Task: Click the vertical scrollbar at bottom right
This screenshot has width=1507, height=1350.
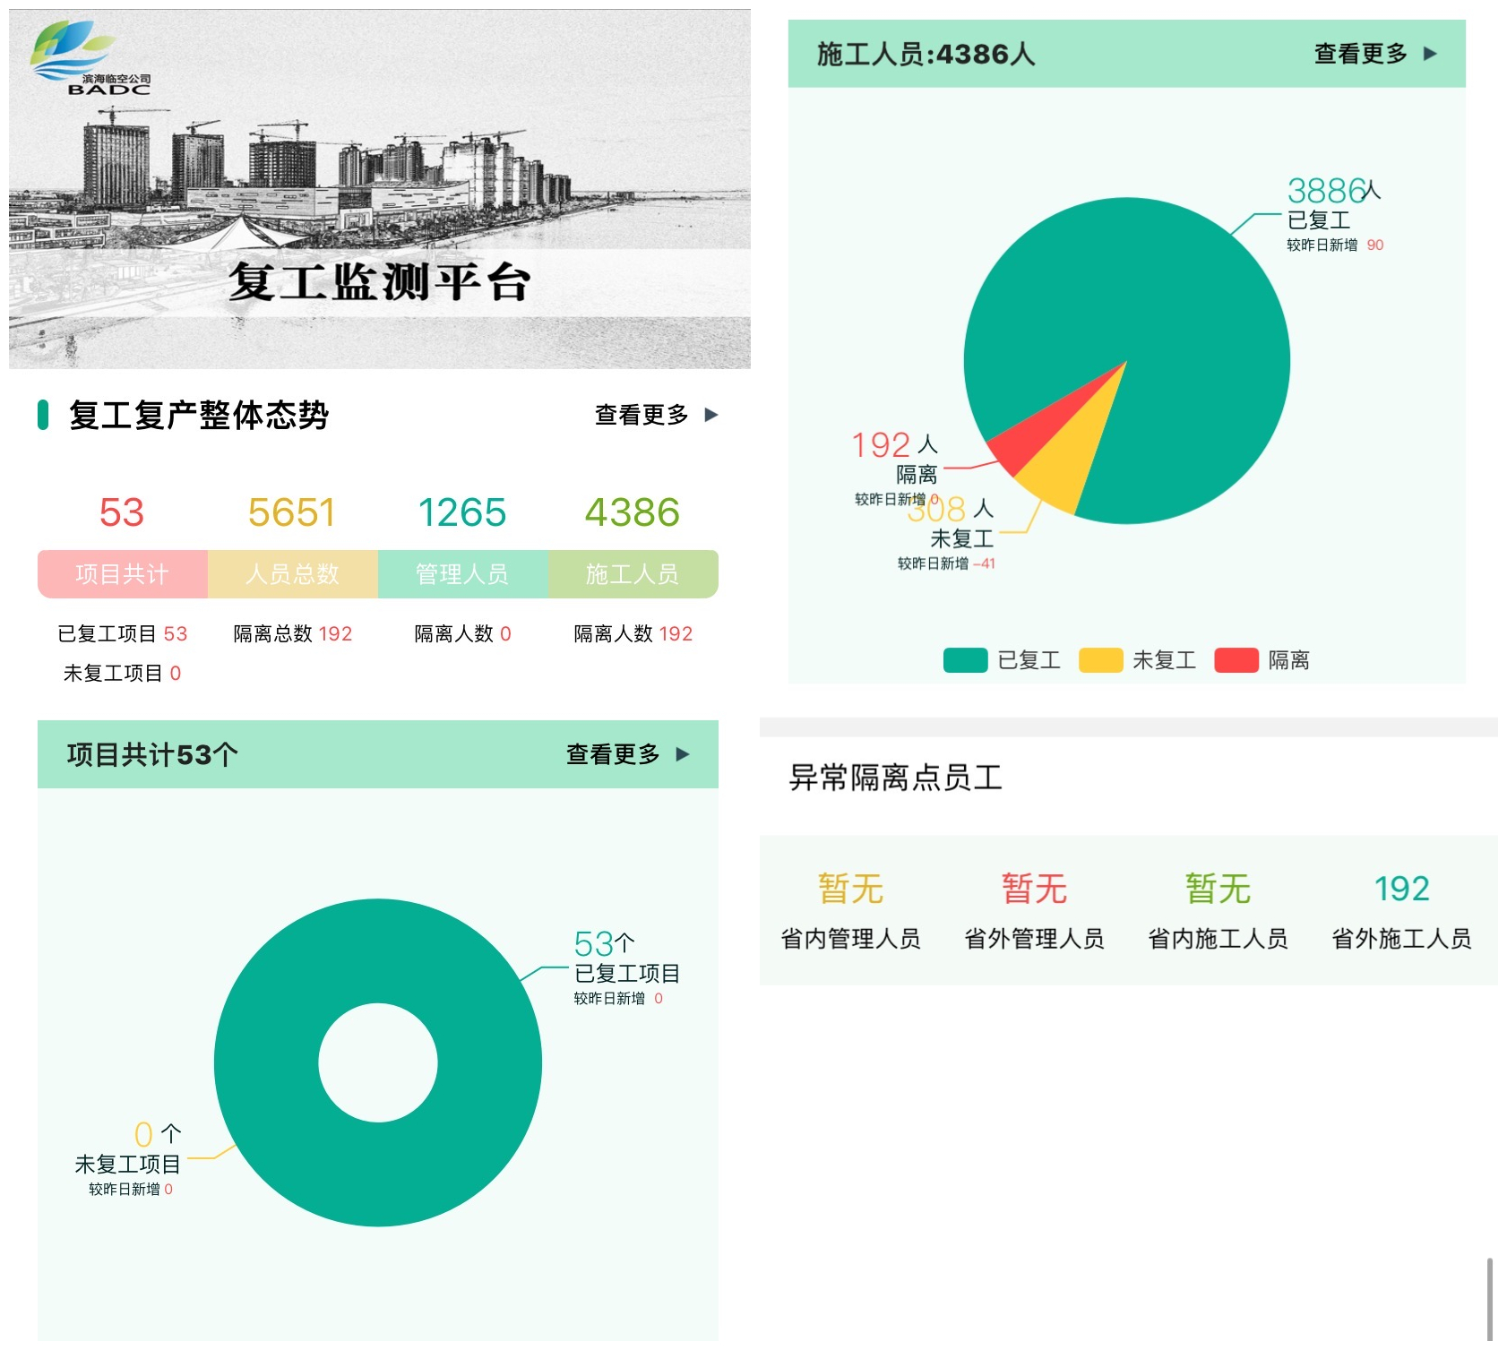Action: (1489, 1299)
